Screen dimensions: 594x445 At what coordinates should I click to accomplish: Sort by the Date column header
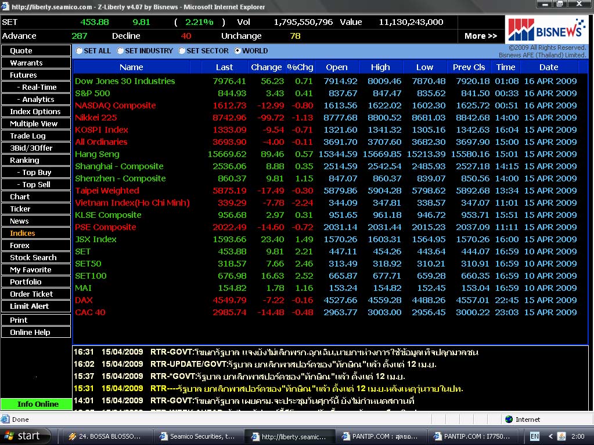(549, 67)
